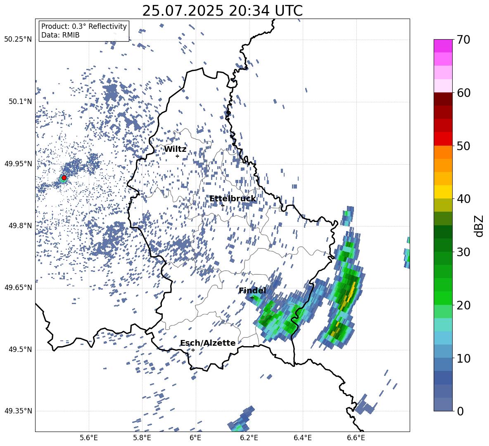489x446 pixels.
Task: Click the 49.35°N latitude label
Action: (18, 411)
